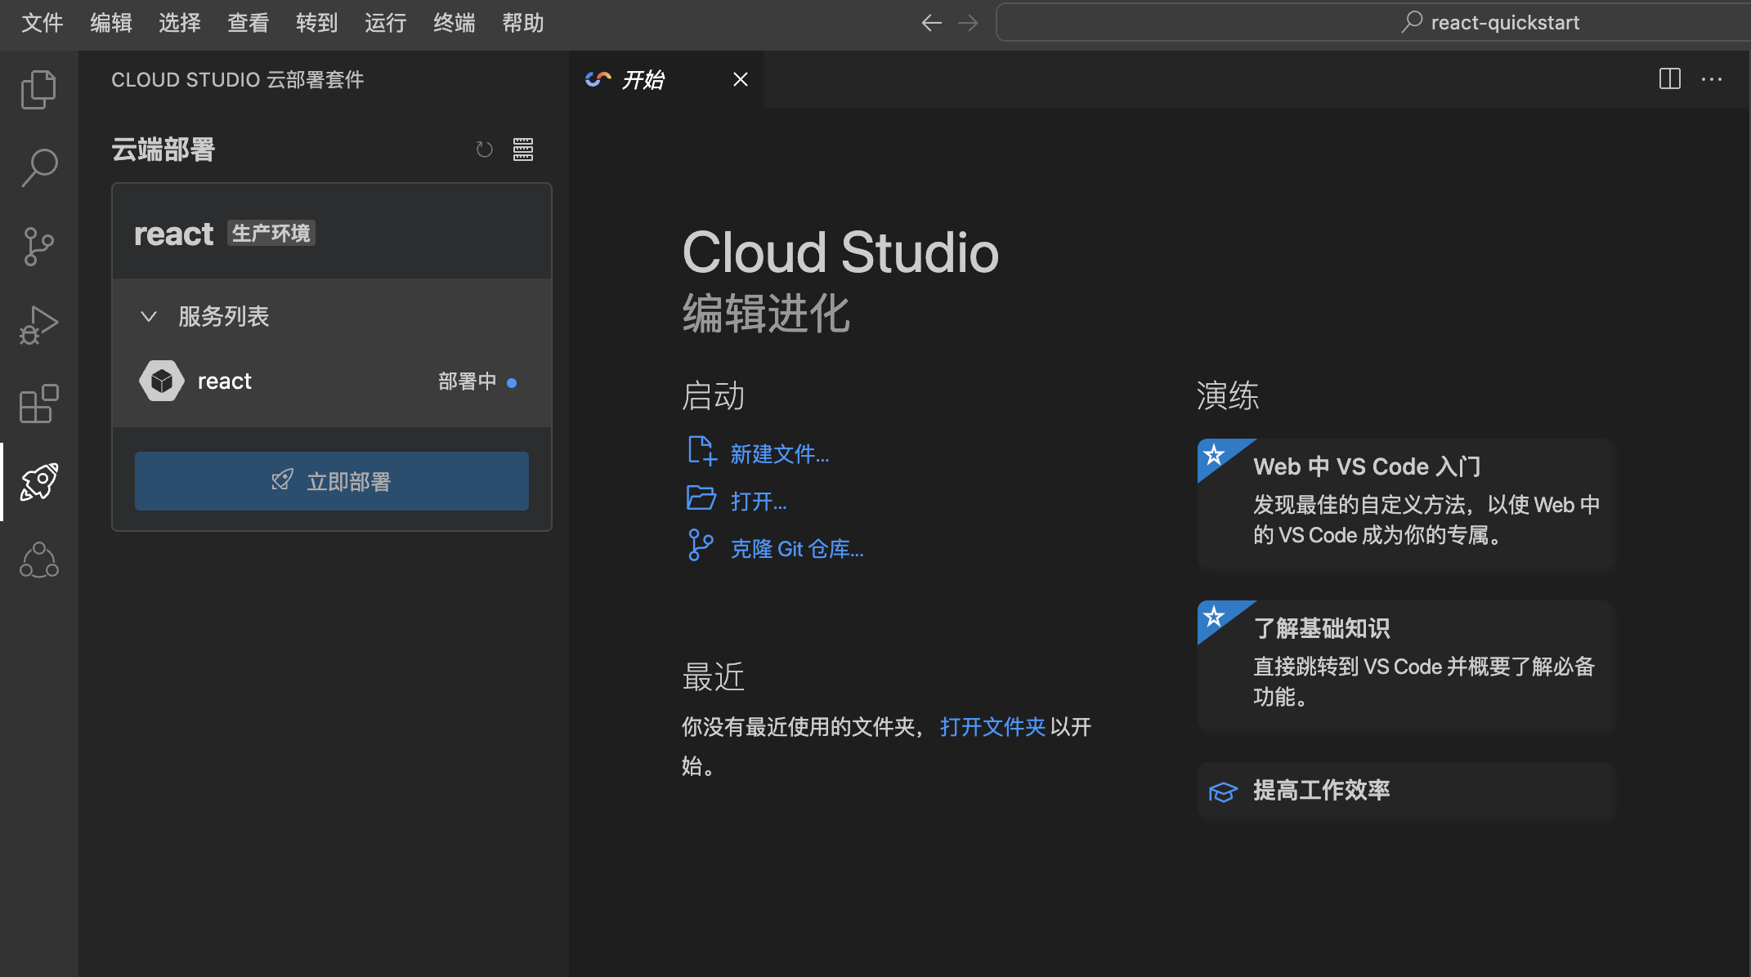Screen dimensions: 1751x977
Task: Open the Source Control branch icon
Action: click(x=38, y=246)
